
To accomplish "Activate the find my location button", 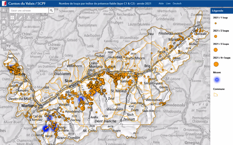I will (x=4, y=27).
